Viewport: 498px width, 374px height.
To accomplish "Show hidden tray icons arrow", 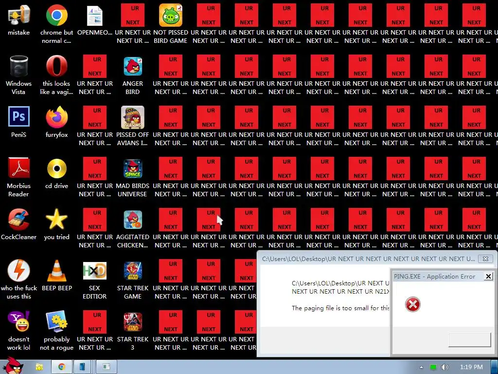I will coord(422,367).
